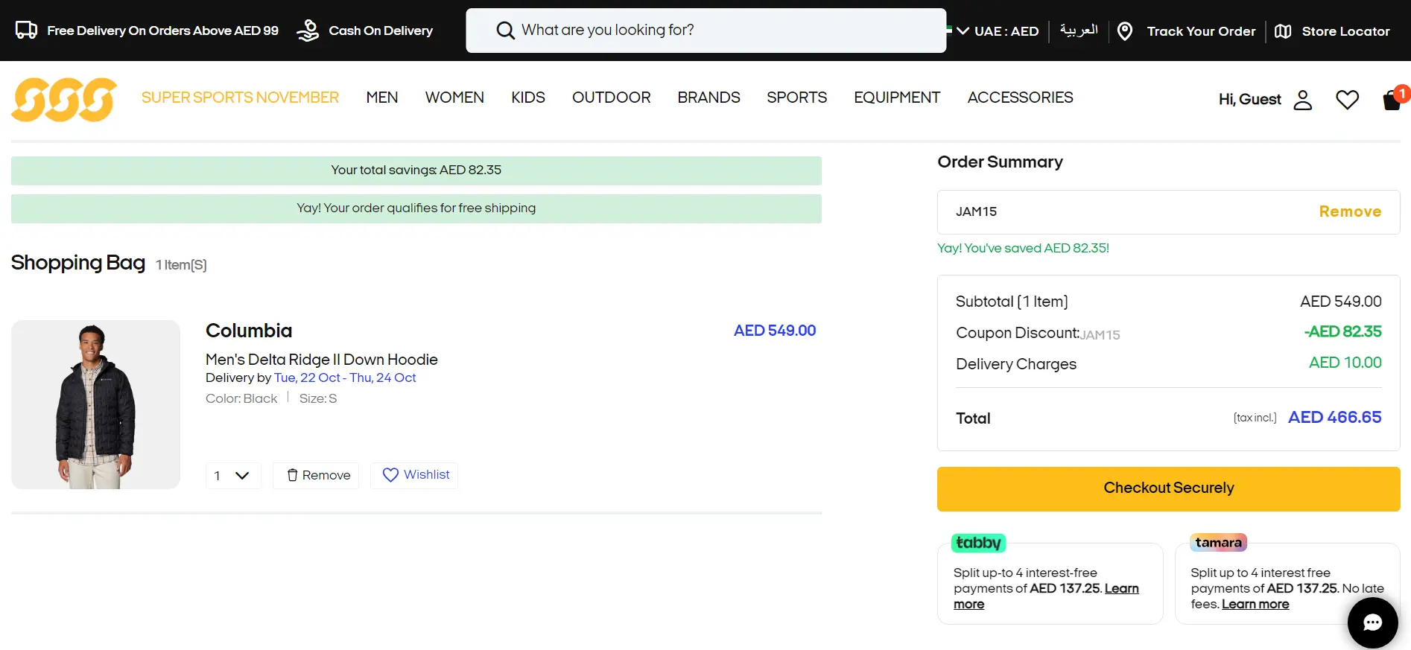The image size is (1411, 650).
Task: Open the MEN menu
Action: tap(382, 98)
